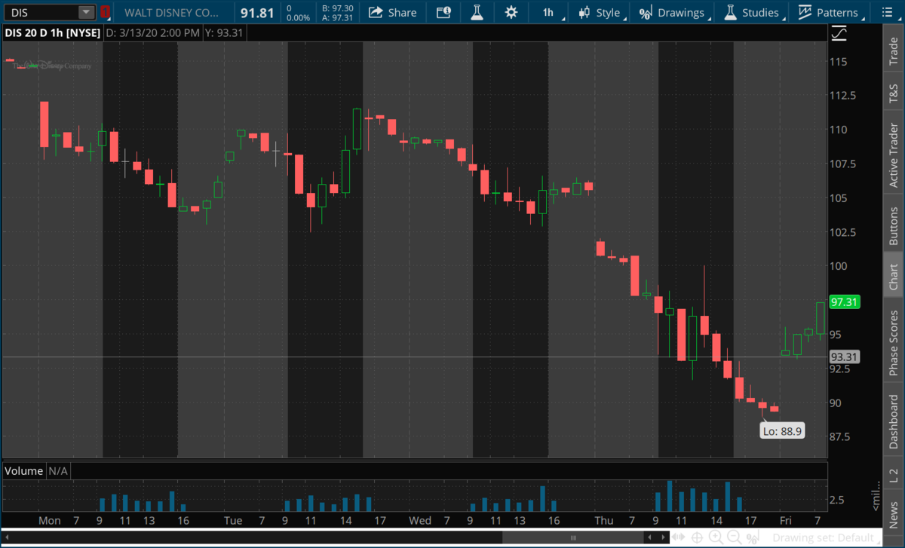The image size is (905, 548).
Task: Click the green 97.31 last price label
Action: 845,302
